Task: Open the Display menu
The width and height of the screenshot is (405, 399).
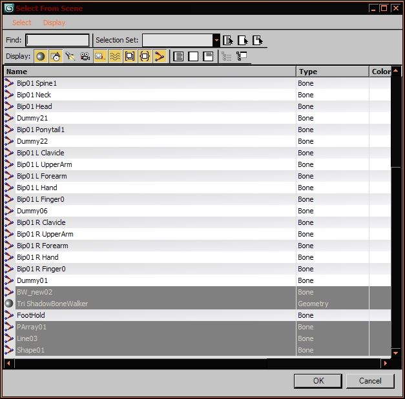Action: click(x=54, y=23)
